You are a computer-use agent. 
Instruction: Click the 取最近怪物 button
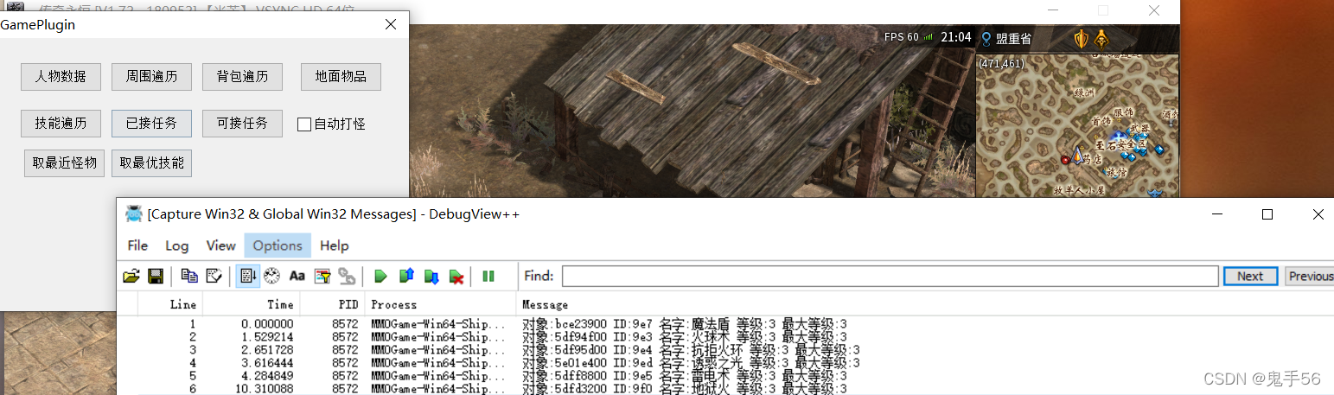point(65,162)
